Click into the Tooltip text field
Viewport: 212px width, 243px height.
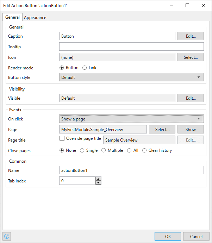click(131, 46)
